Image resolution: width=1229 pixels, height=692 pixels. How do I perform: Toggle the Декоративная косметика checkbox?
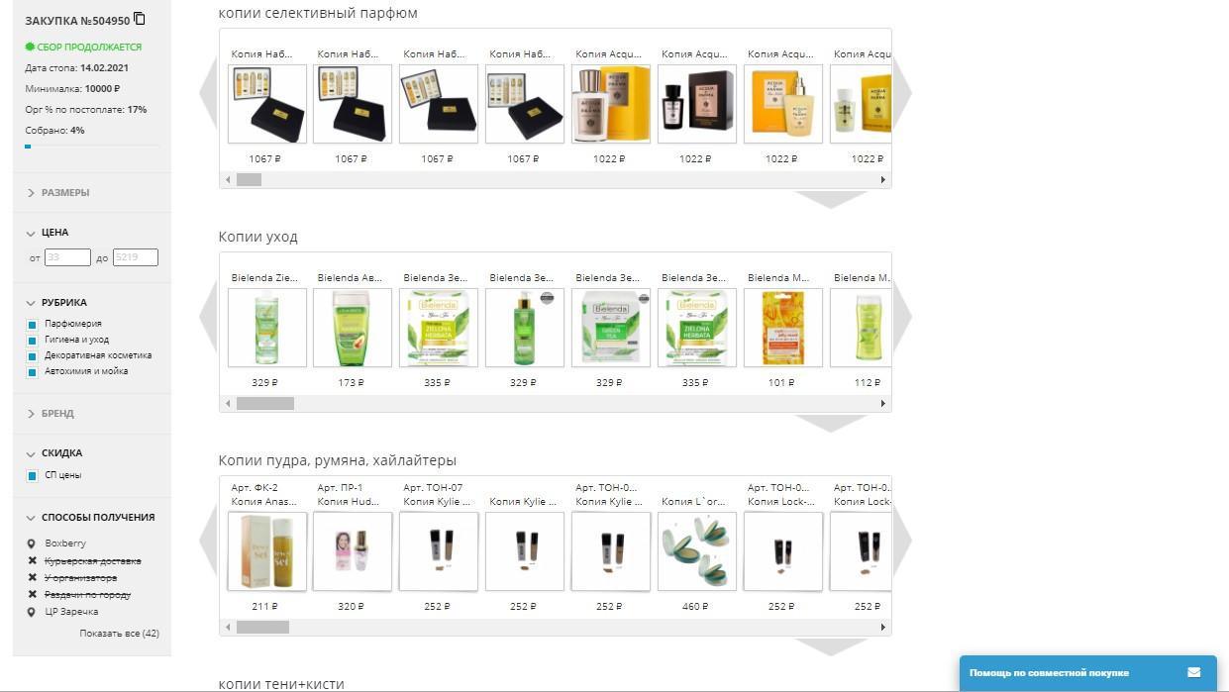coord(32,355)
